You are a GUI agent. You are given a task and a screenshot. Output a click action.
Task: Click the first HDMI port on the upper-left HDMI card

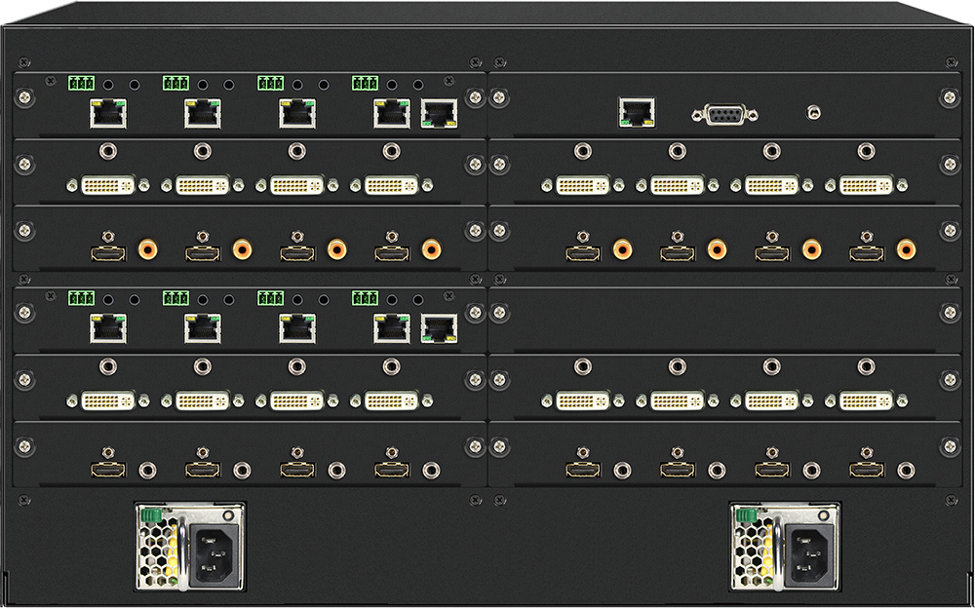pos(108,253)
